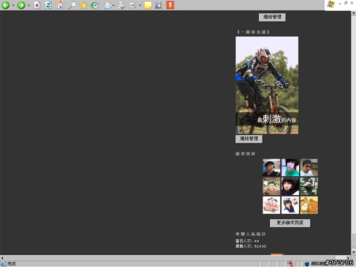Print the page with the printer icon
This screenshot has height=267, width=356.
click(121, 5)
